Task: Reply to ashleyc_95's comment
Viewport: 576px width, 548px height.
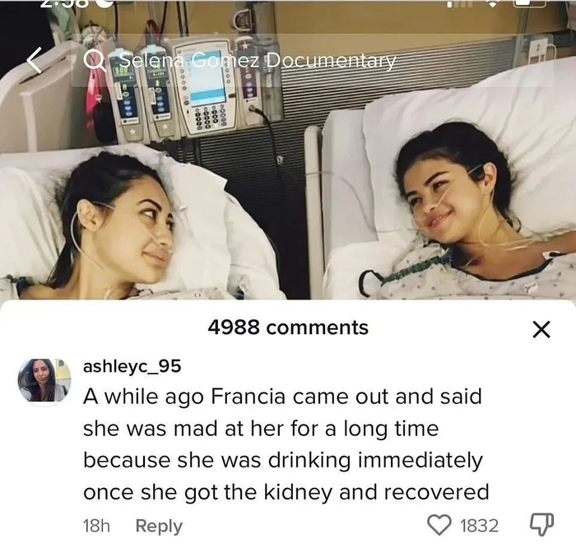Action: (159, 526)
